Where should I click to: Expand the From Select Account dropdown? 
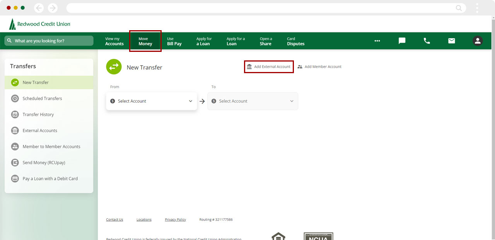151,101
